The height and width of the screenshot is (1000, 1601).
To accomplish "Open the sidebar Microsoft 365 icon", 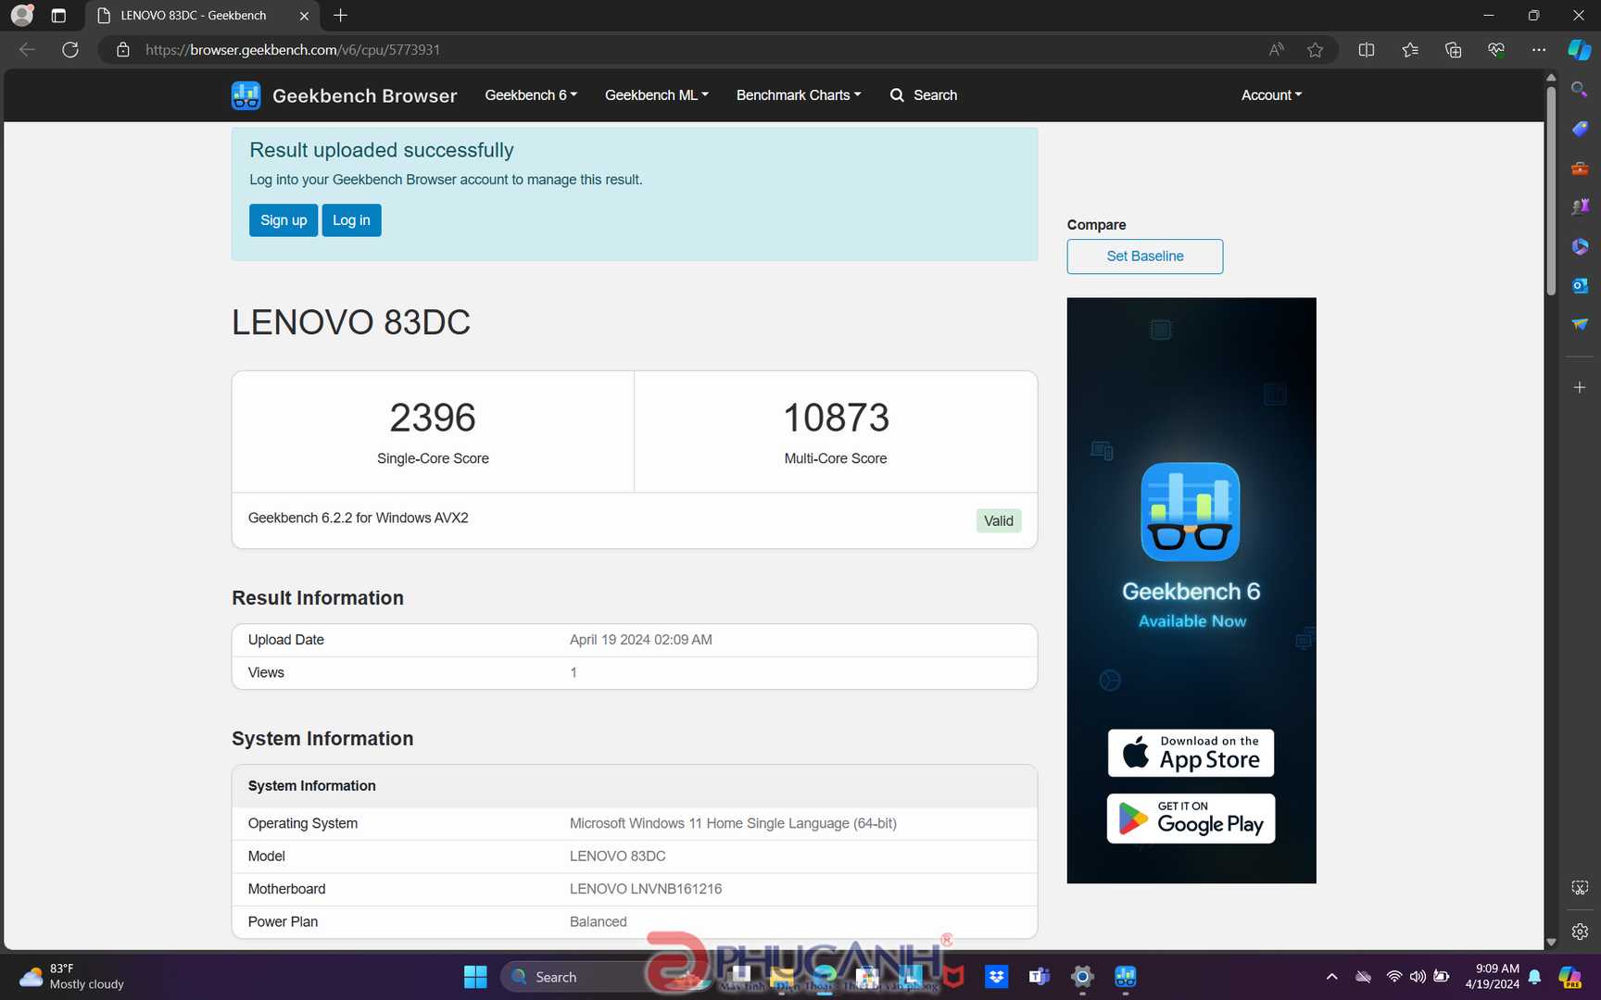I will pos(1580,246).
